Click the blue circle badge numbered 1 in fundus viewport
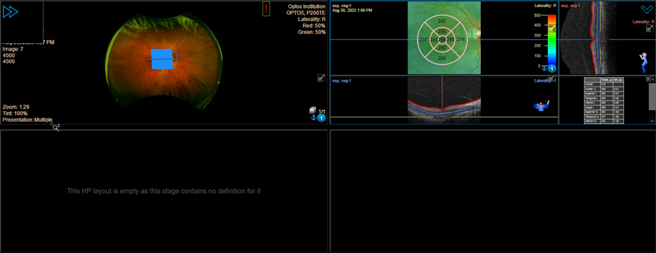Image resolution: width=656 pixels, height=253 pixels. coord(321,118)
